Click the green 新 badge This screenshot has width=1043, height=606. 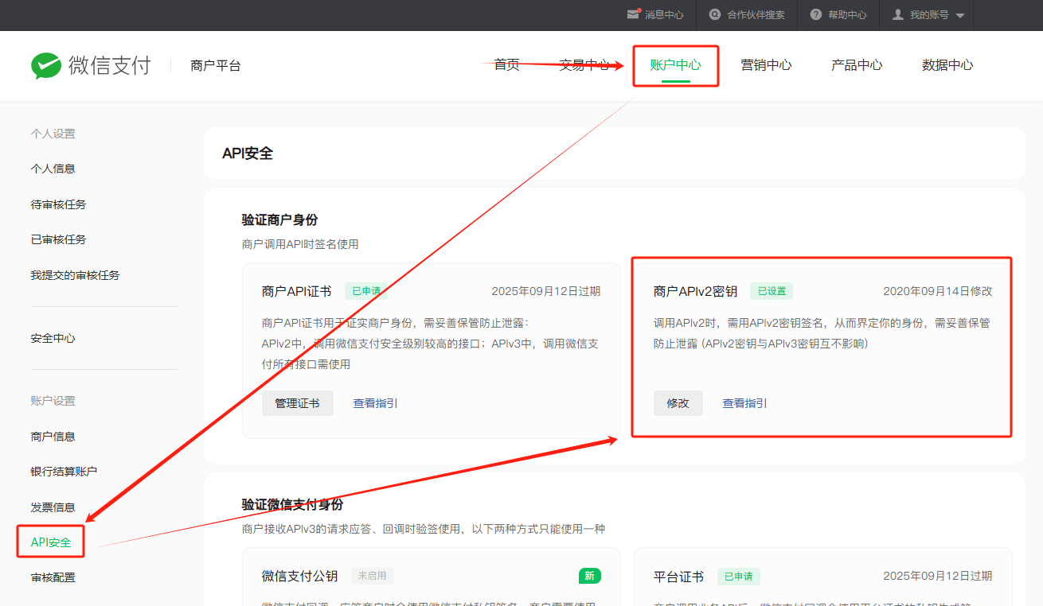[590, 576]
